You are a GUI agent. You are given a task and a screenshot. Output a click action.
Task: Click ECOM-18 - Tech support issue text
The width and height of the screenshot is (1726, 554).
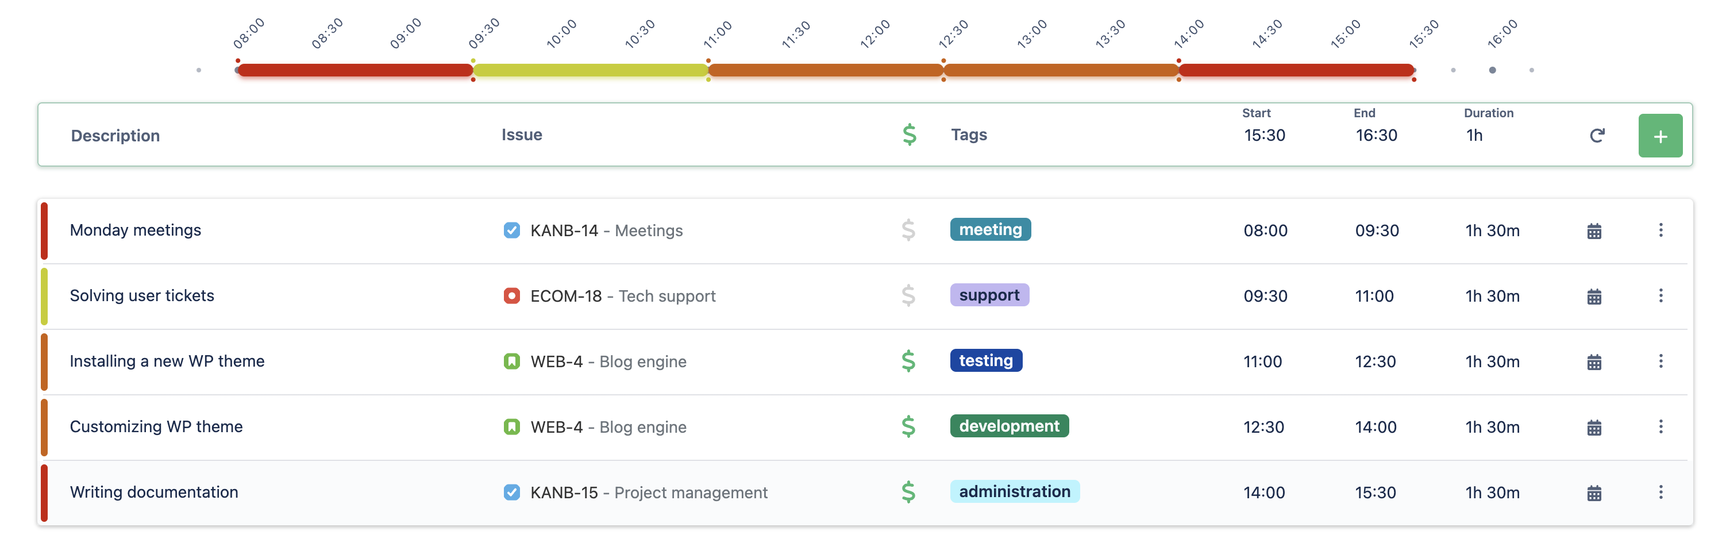622,295
